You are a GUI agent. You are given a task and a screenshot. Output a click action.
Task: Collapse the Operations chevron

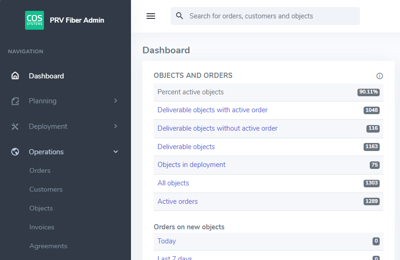coord(115,151)
